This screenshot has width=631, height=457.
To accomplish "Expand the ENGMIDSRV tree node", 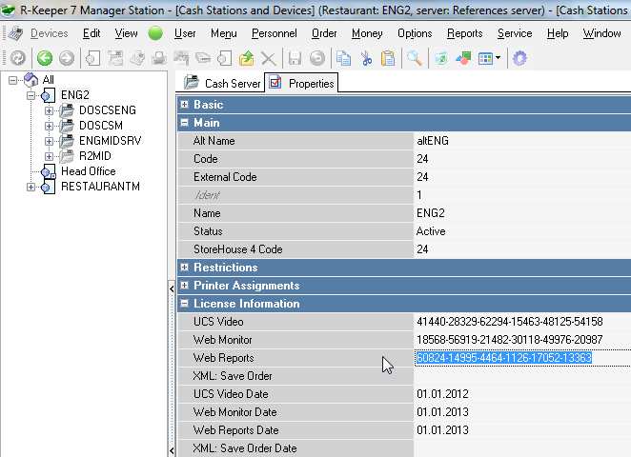I will tap(50, 141).
